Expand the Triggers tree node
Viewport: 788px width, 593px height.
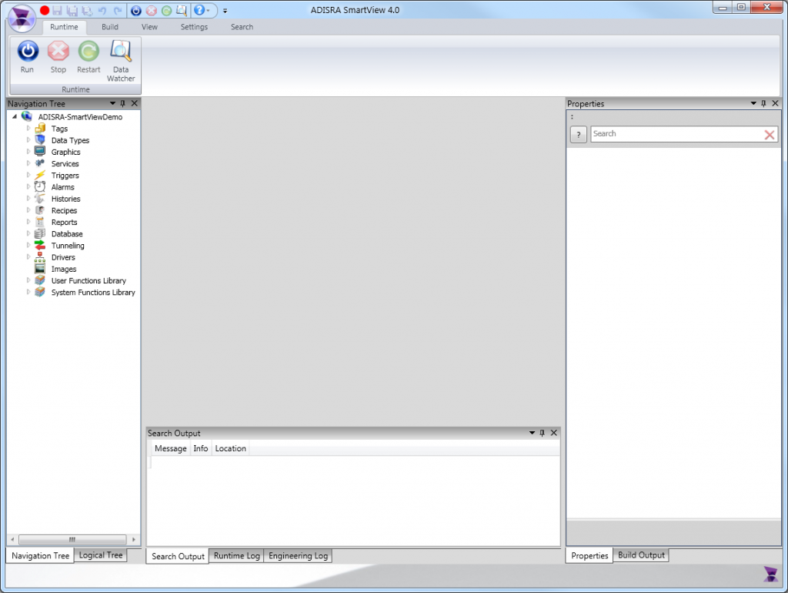(28, 175)
